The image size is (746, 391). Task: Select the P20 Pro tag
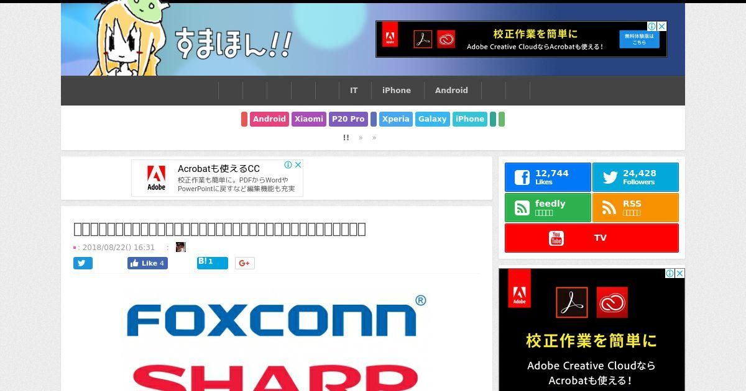[x=348, y=119]
